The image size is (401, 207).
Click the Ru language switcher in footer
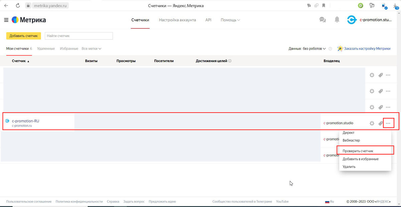(329, 202)
